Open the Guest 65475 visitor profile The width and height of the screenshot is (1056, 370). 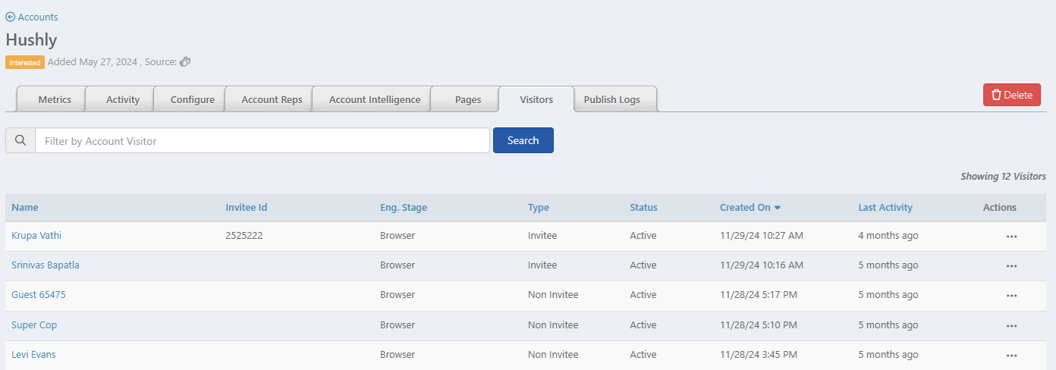click(39, 295)
